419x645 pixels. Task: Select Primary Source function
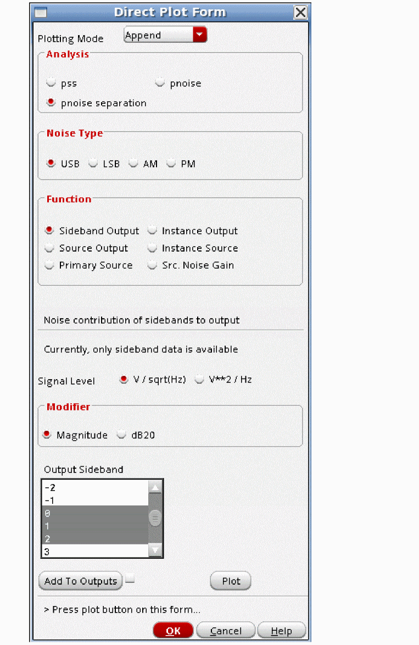[49, 265]
